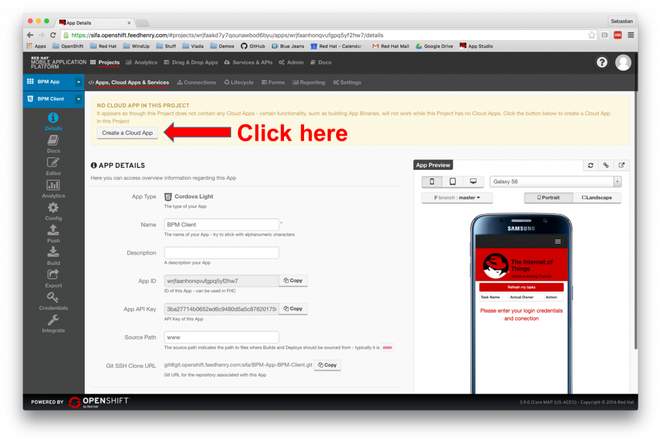Open the Admin menu
661x443 pixels.
pyautogui.click(x=291, y=63)
